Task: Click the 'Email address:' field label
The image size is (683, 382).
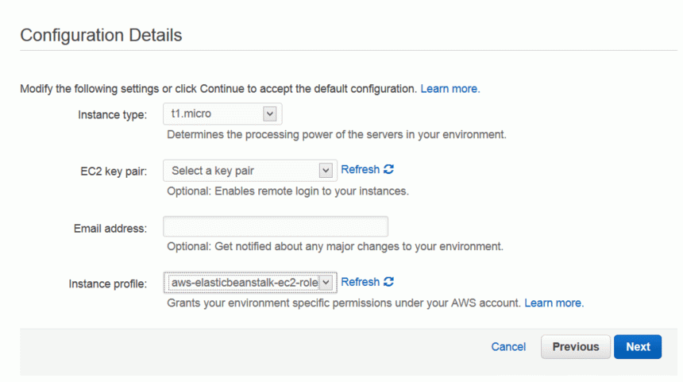Action: [110, 228]
